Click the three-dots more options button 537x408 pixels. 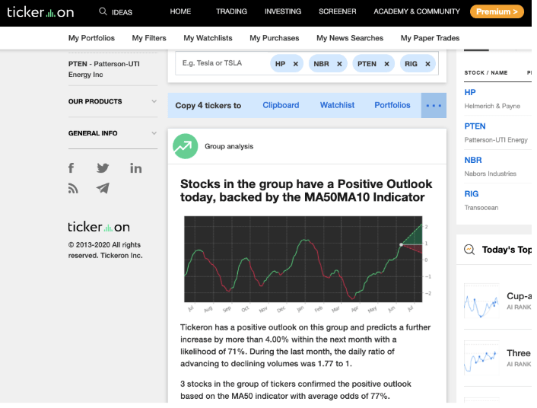434,106
